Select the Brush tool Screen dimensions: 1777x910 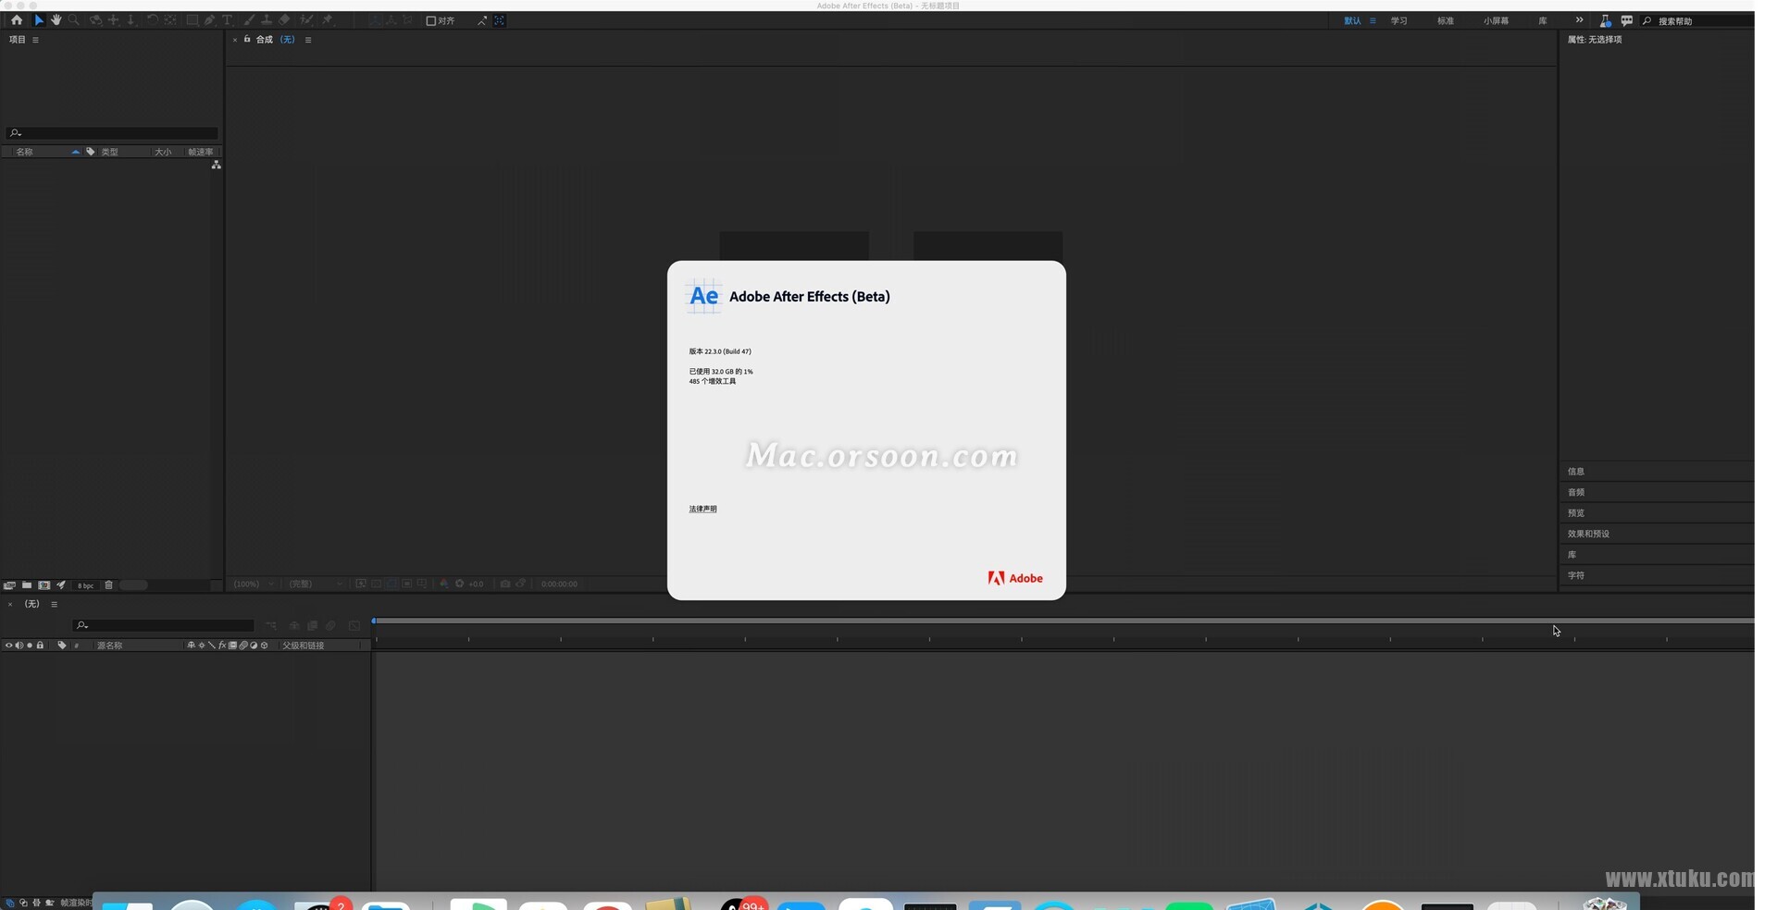tap(249, 19)
